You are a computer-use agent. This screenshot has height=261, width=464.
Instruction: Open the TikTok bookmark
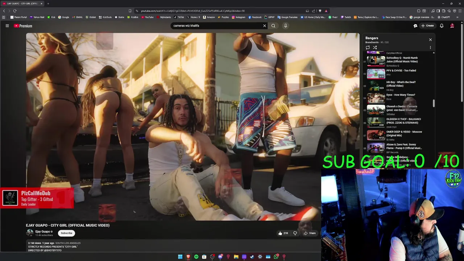pyautogui.click(x=179, y=17)
